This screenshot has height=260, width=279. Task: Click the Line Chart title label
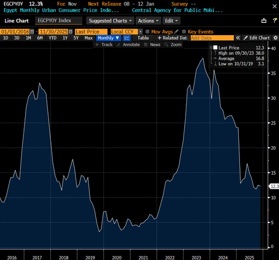pos(17,21)
